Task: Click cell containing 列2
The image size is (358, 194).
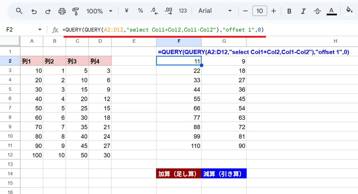Action: (55, 61)
